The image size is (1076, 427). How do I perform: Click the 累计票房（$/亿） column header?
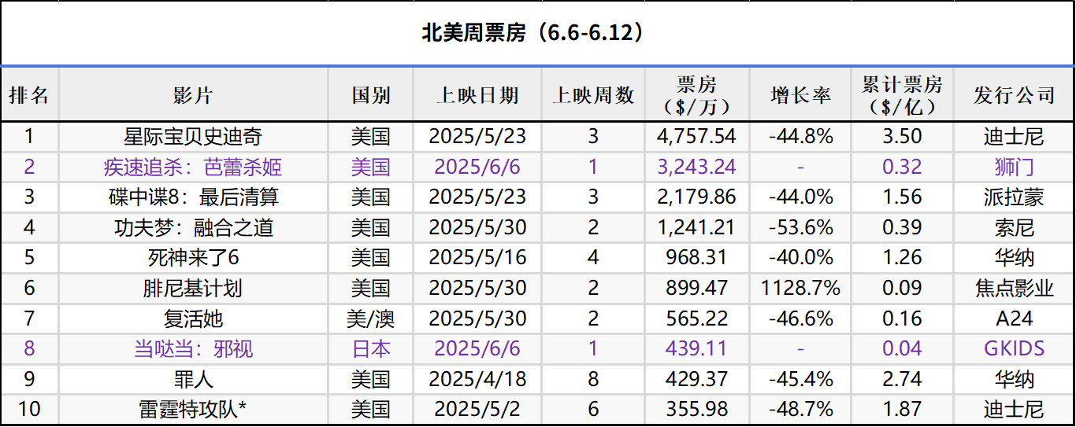(x=902, y=95)
